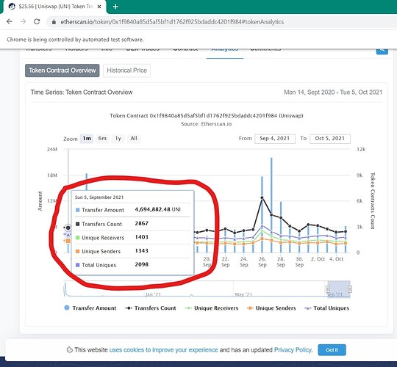Image resolution: width=397 pixels, height=367 pixels.
Task: Open the Privacy Policy link
Action: pos(293,350)
